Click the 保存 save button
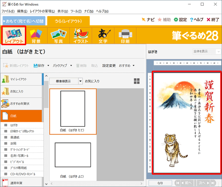This screenshot has height=187, width=222. click(x=39, y=66)
